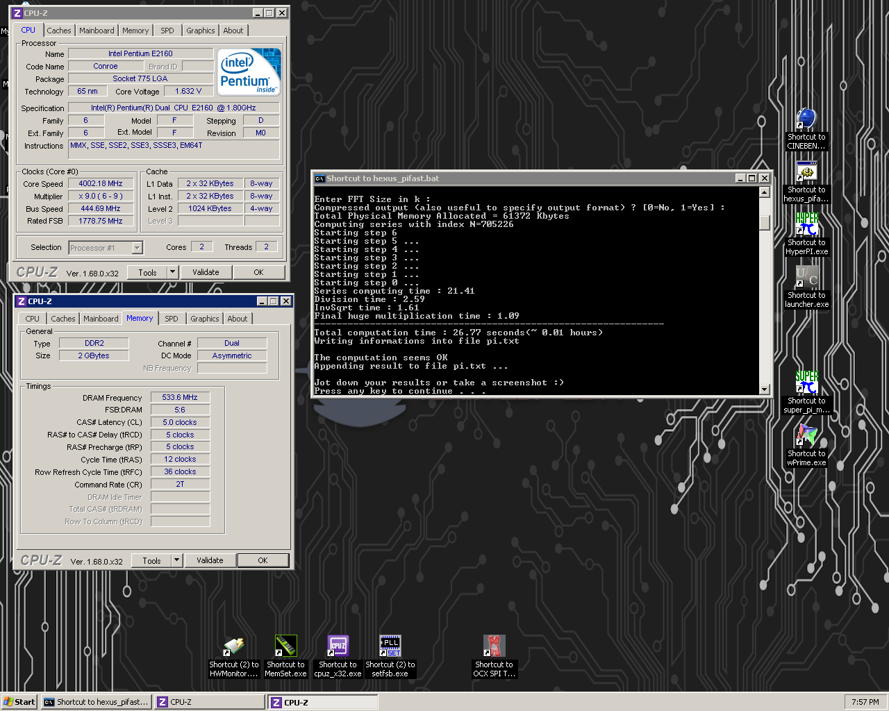Click the FSB:DRAM ratio value 5:6

pos(180,410)
